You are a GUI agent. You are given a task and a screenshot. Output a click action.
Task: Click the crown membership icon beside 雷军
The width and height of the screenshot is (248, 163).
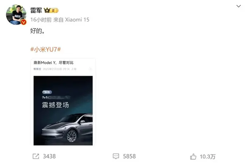pyautogui.click(x=47, y=10)
